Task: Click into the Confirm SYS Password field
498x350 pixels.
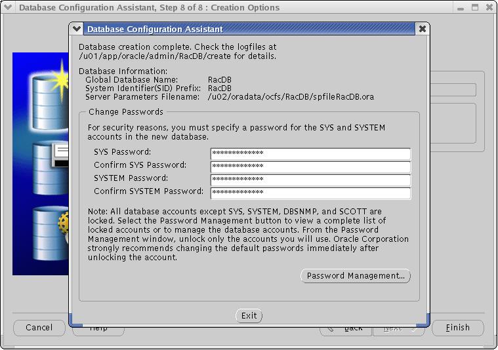Action: click(x=310, y=167)
